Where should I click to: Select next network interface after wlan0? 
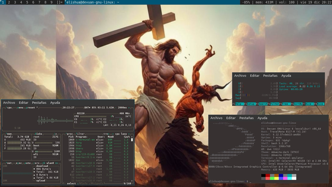pos(57,163)
